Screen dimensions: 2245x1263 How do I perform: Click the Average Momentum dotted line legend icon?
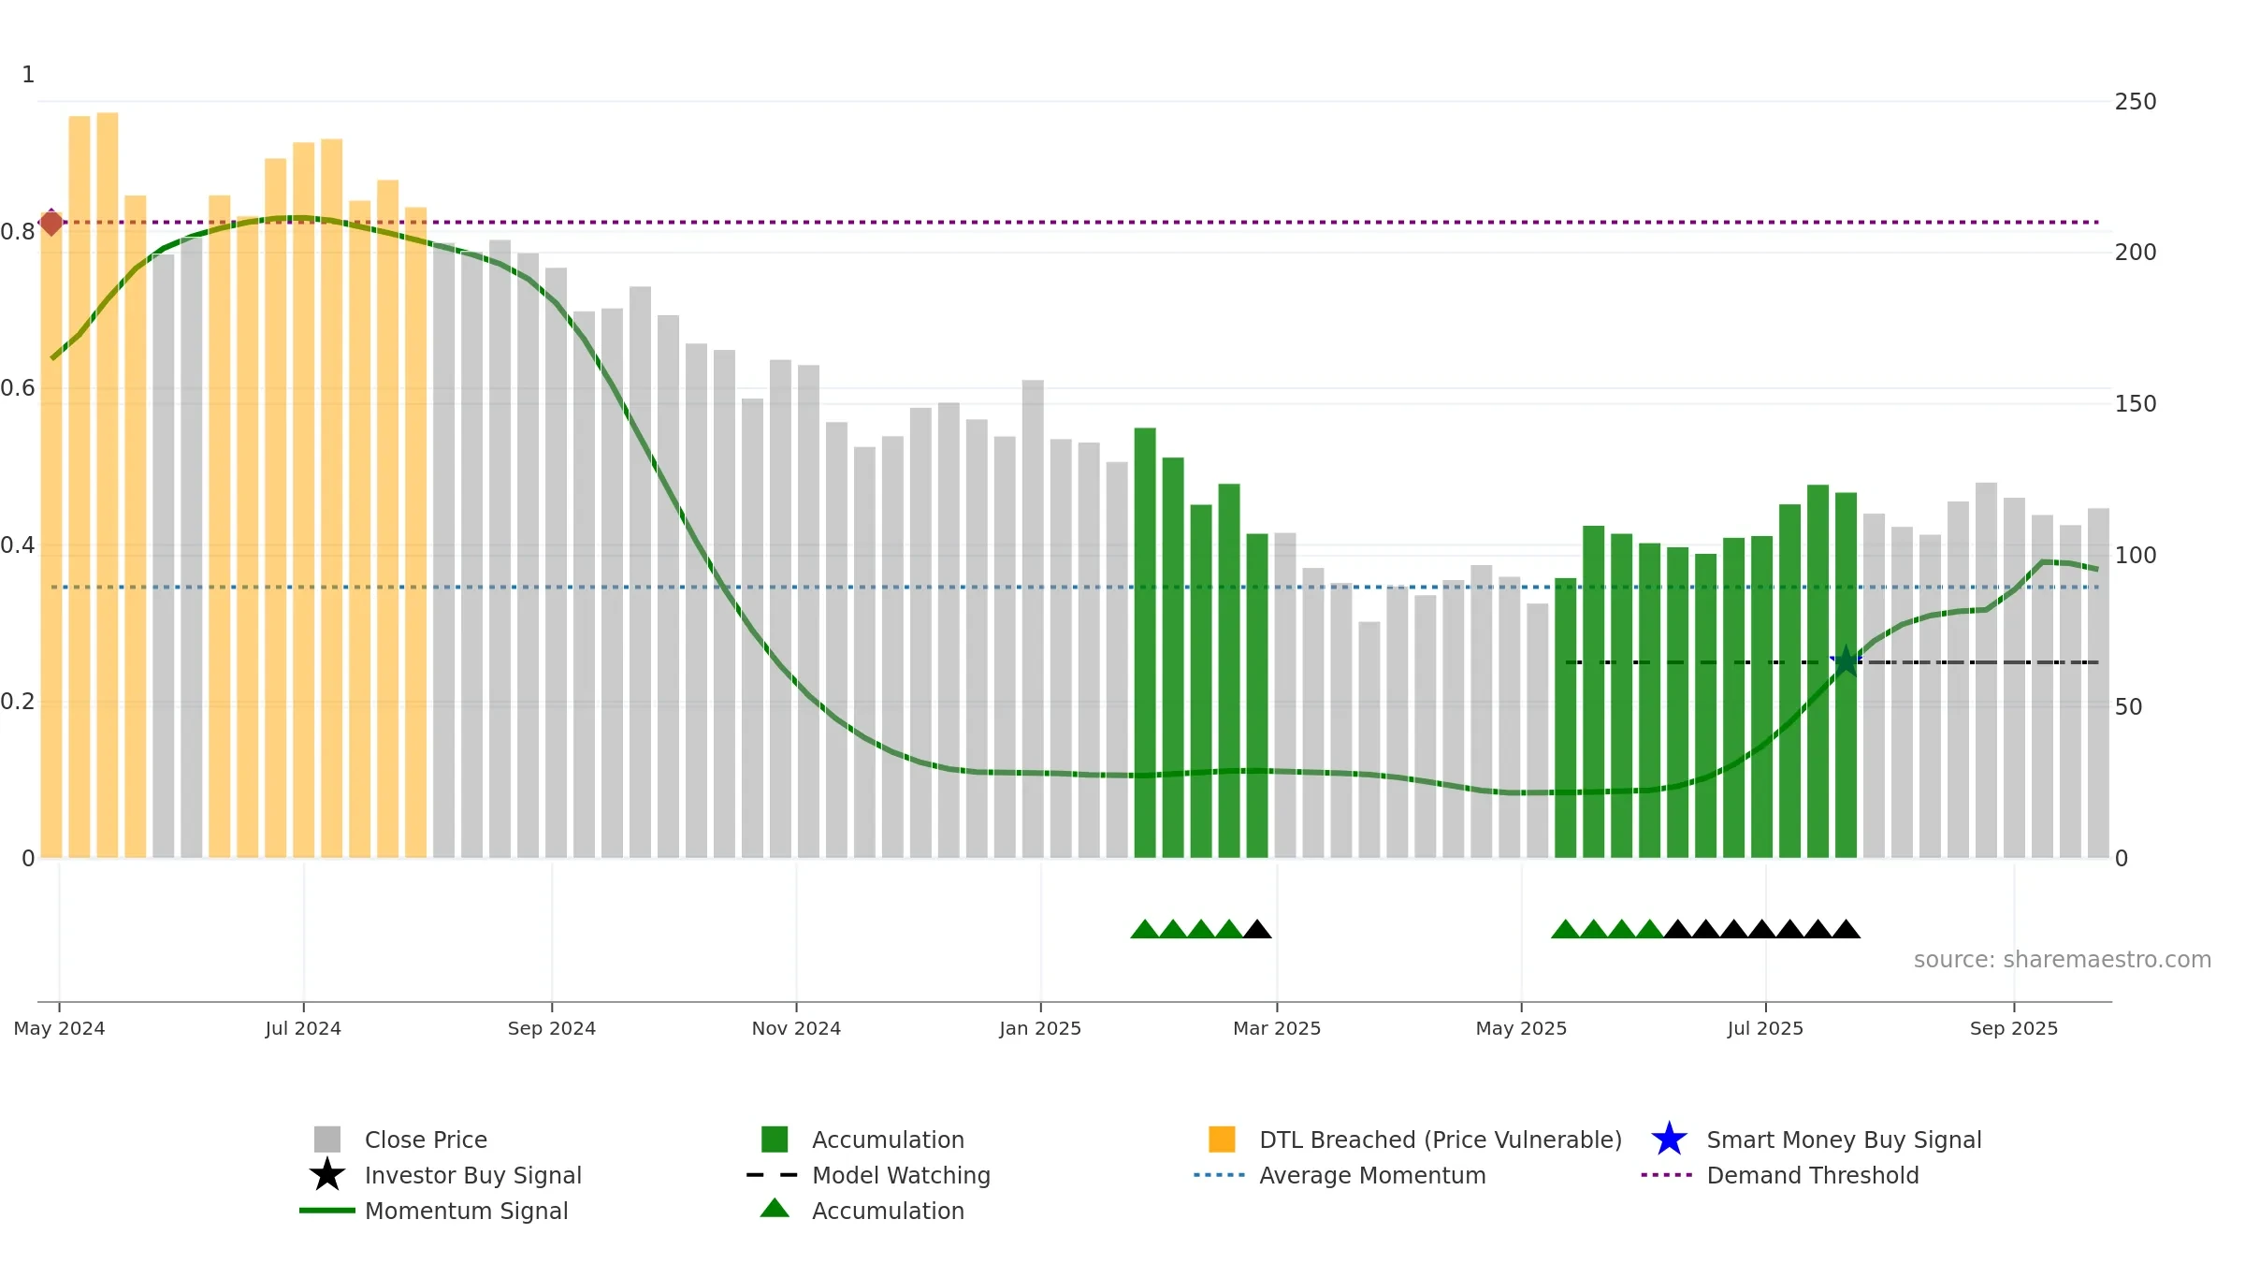1219,1175
